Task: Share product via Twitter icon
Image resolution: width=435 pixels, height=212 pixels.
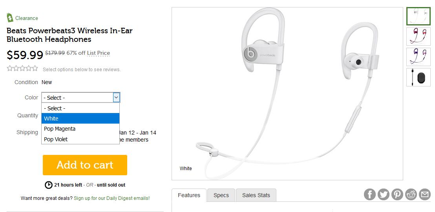Action: click(x=384, y=194)
